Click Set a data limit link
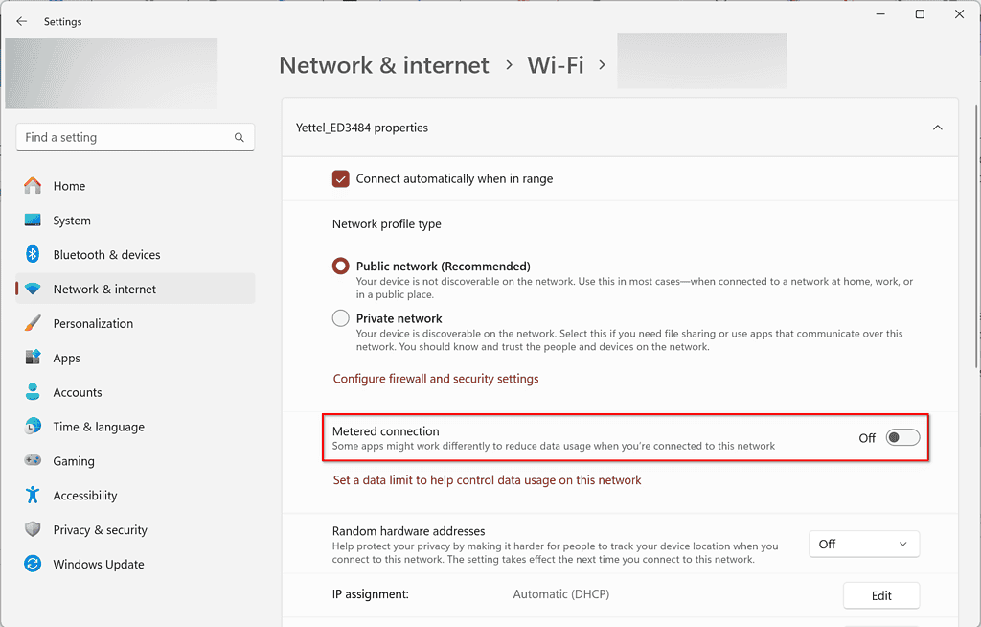 click(487, 480)
